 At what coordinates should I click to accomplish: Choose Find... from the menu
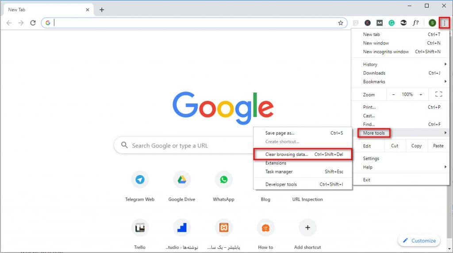400,124
